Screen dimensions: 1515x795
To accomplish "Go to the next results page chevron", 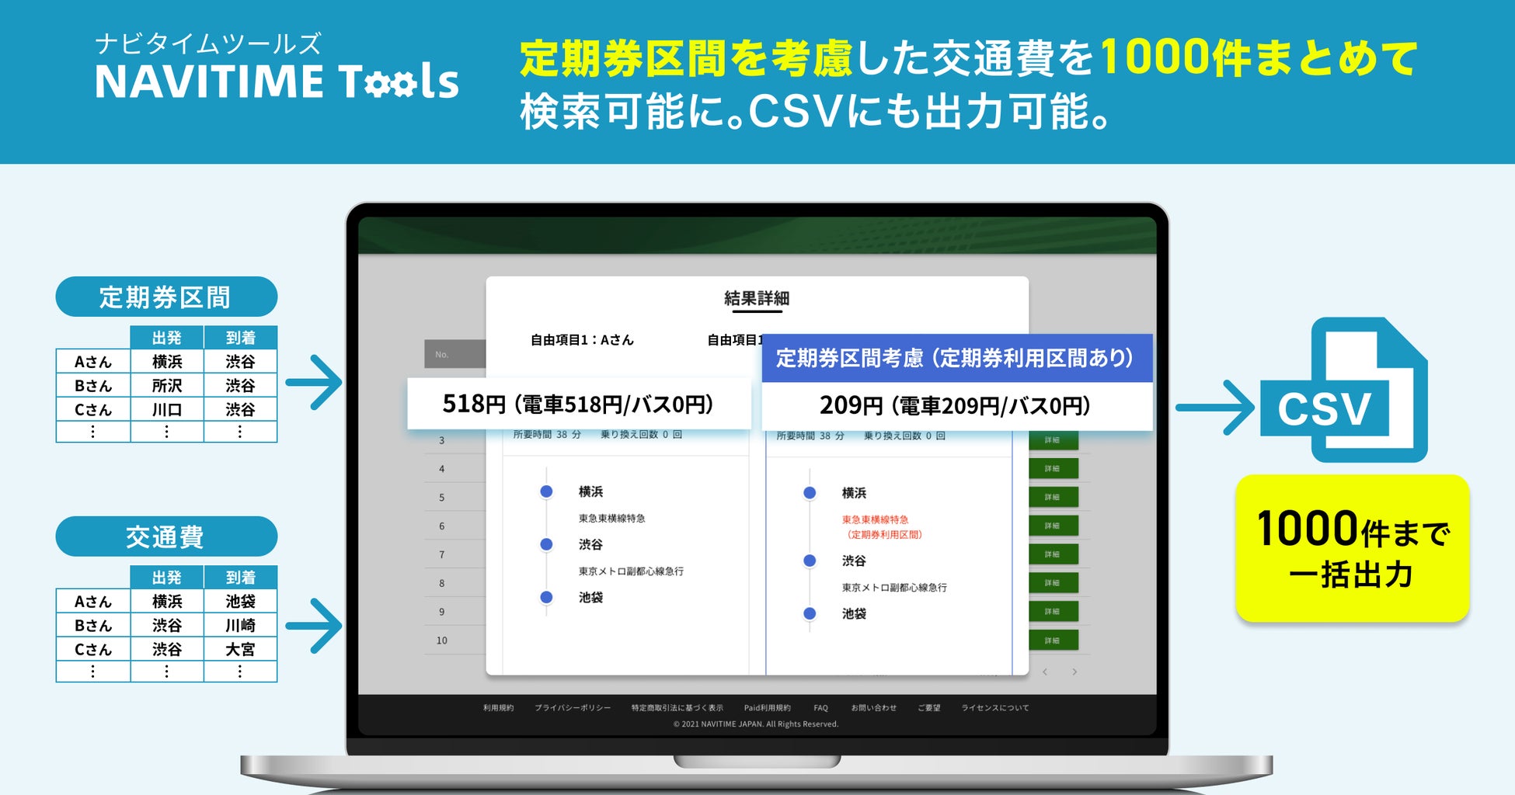I will coord(1074,672).
